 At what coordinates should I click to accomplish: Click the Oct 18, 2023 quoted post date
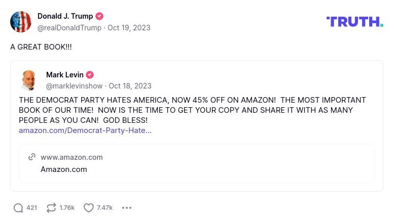130,86
